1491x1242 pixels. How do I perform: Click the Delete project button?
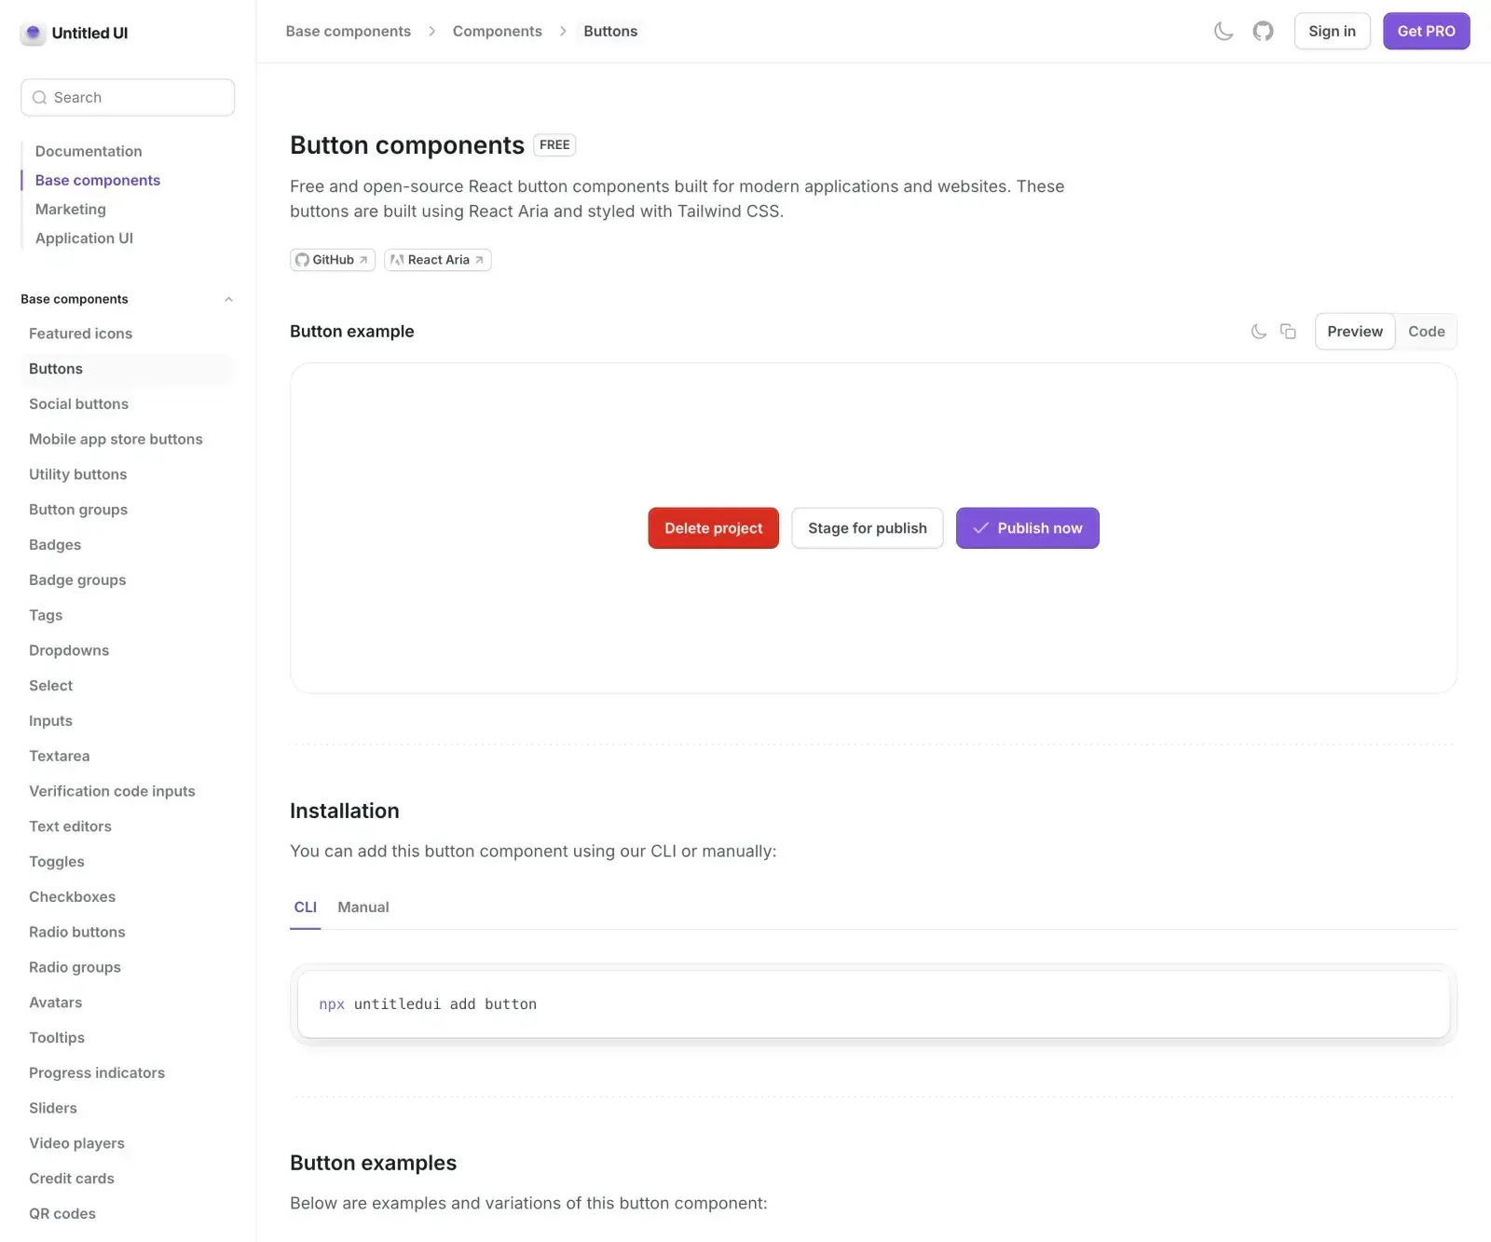713,527
